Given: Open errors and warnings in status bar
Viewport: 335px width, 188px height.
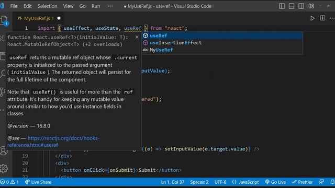Looking at the screenshot, I should 9,182.
